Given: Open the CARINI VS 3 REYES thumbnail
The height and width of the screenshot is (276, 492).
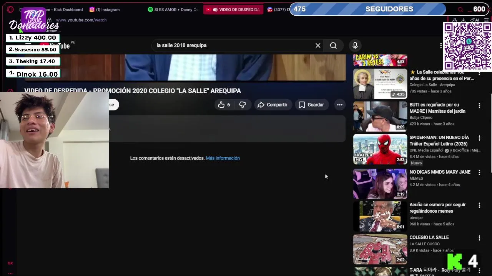Looking at the screenshot, I should [x=380, y=60].
